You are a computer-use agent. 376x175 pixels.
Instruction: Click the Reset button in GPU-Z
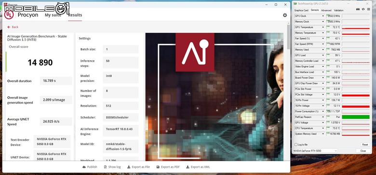click(365, 145)
